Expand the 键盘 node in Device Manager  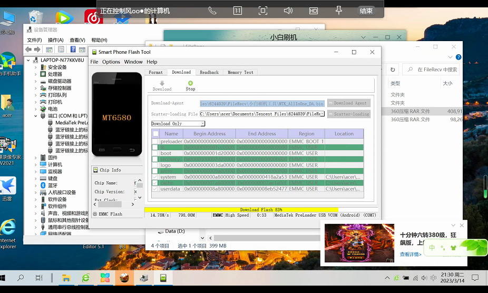[35, 179]
